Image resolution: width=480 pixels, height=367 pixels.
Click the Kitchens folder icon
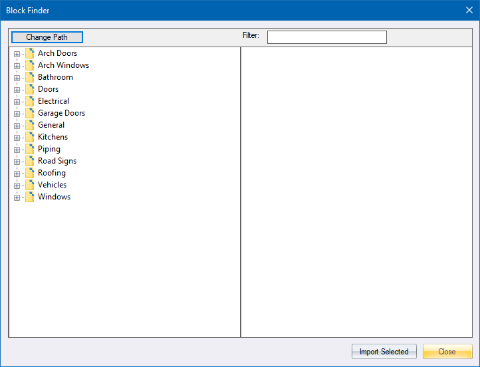tap(29, 137)
